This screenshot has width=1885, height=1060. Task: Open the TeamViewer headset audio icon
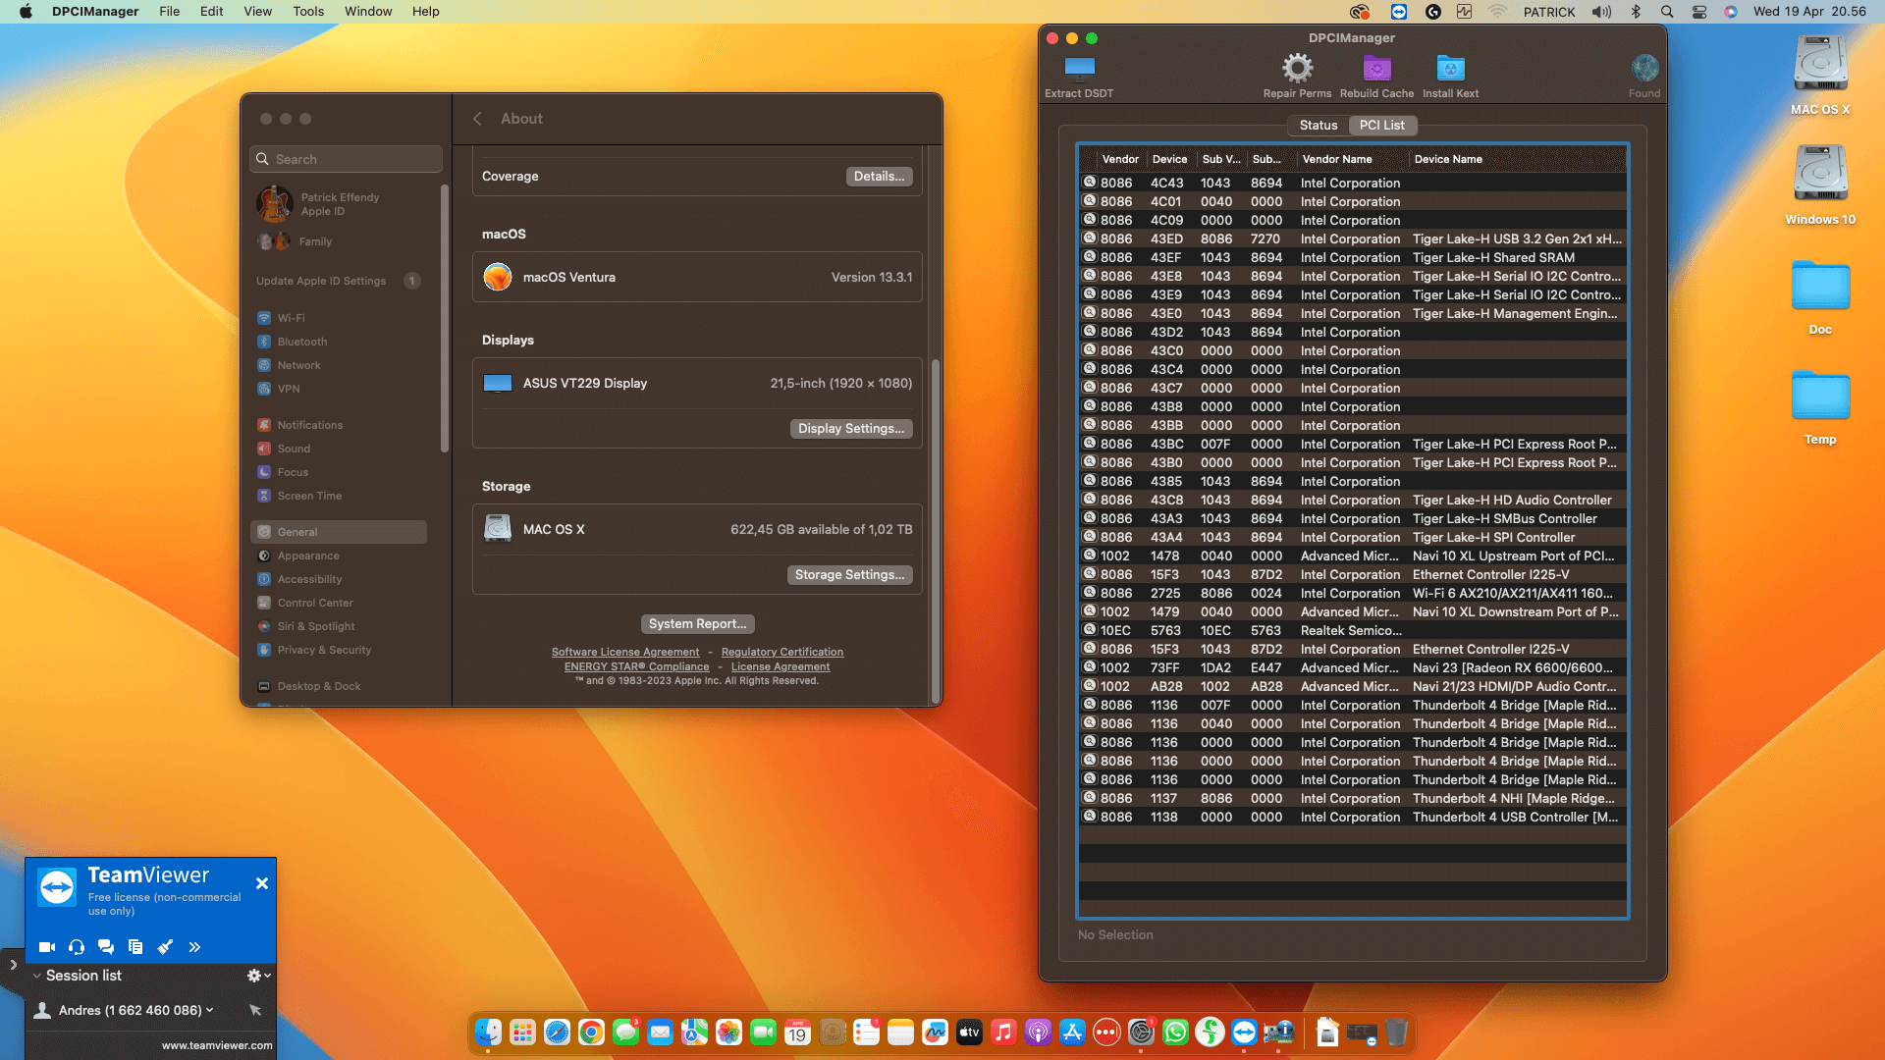click(77, 947)
